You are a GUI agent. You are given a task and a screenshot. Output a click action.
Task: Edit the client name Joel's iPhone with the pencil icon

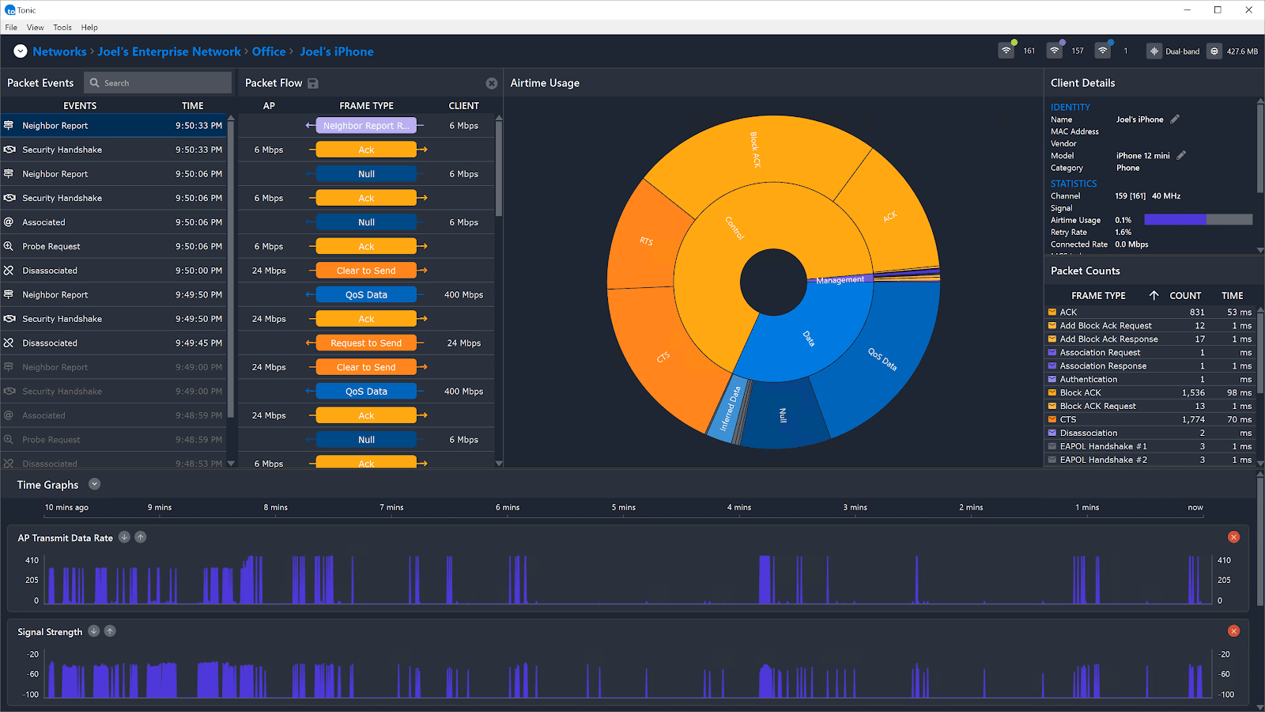click(1175, 119)
